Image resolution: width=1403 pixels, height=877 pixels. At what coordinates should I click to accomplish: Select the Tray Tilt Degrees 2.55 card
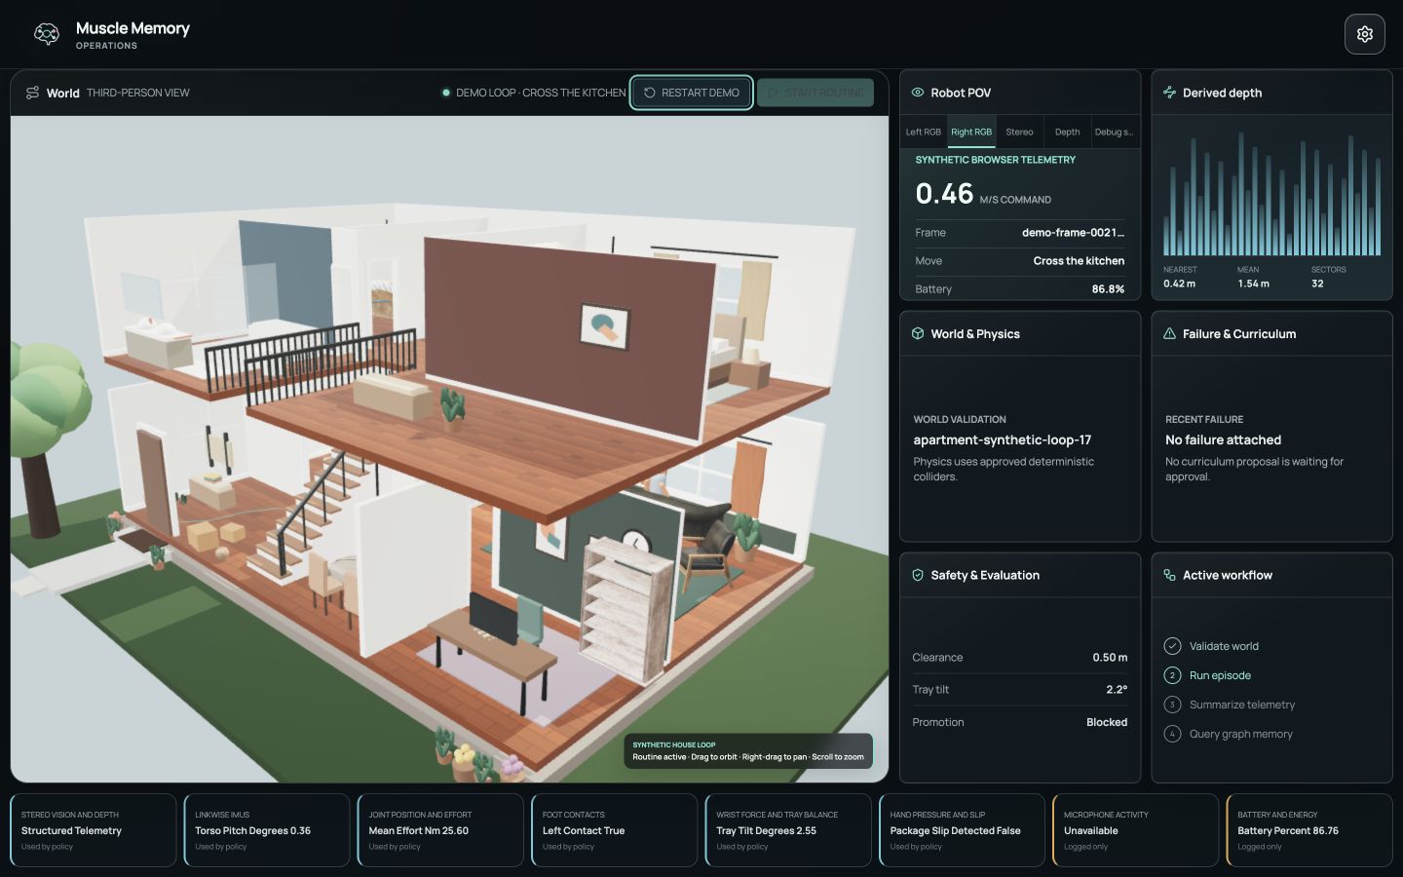pyautogui.click(x=788, y=830)
